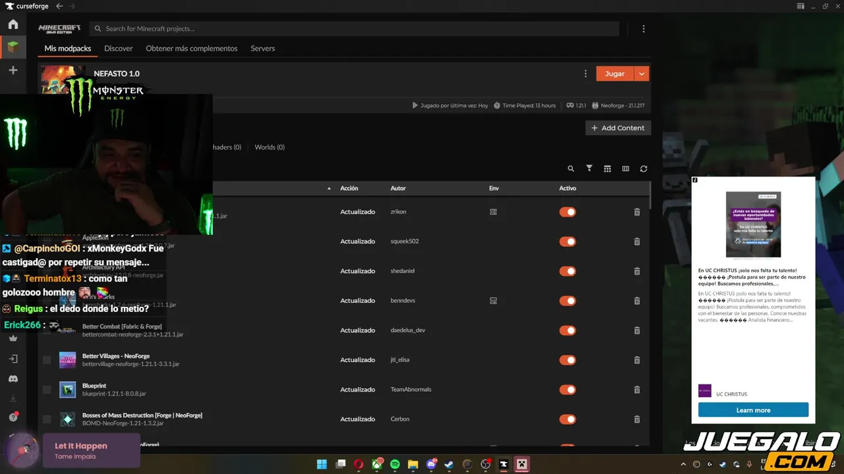Delete the zrikon mod with trash icon
The image size is (844, 474).
coord(637,212)
